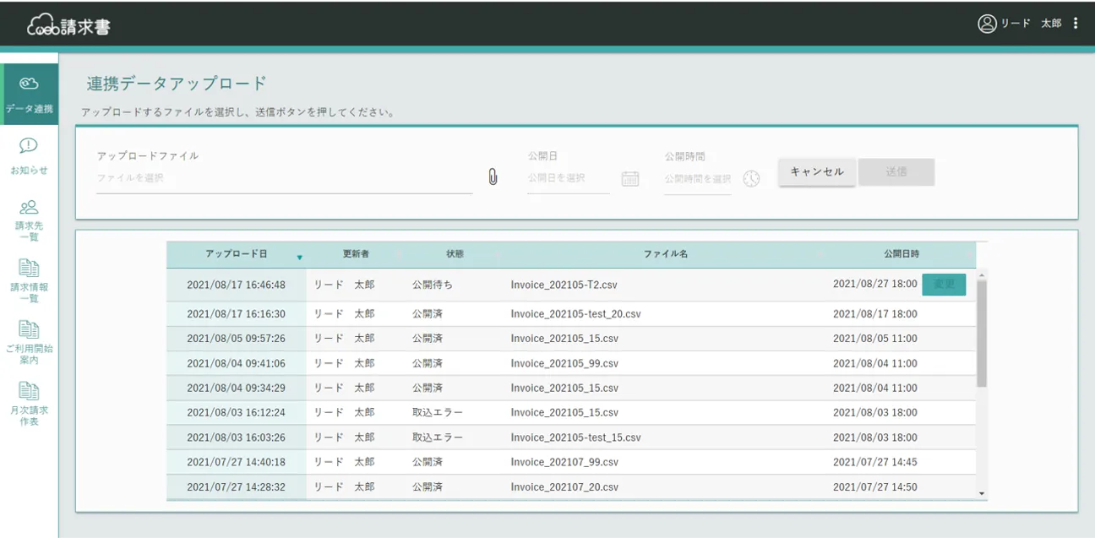This screenshot has width=1095, height=538.
Task: Click the 更新者 column header
Action: (x=356, y=254)
